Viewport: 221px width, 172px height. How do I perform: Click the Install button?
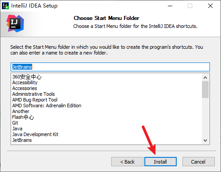pyautogui.click(x=160, y=162)
